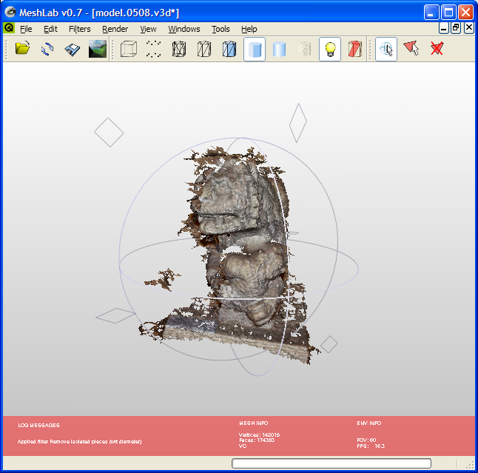Viewport: 478px width, 473px height.
Task: Open the Filters menu
Action: click(x=79, y=29)
